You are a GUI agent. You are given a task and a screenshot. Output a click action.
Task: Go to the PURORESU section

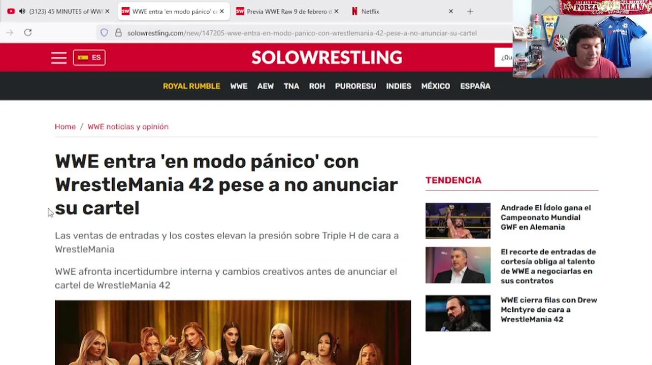[x=355, y=86]
